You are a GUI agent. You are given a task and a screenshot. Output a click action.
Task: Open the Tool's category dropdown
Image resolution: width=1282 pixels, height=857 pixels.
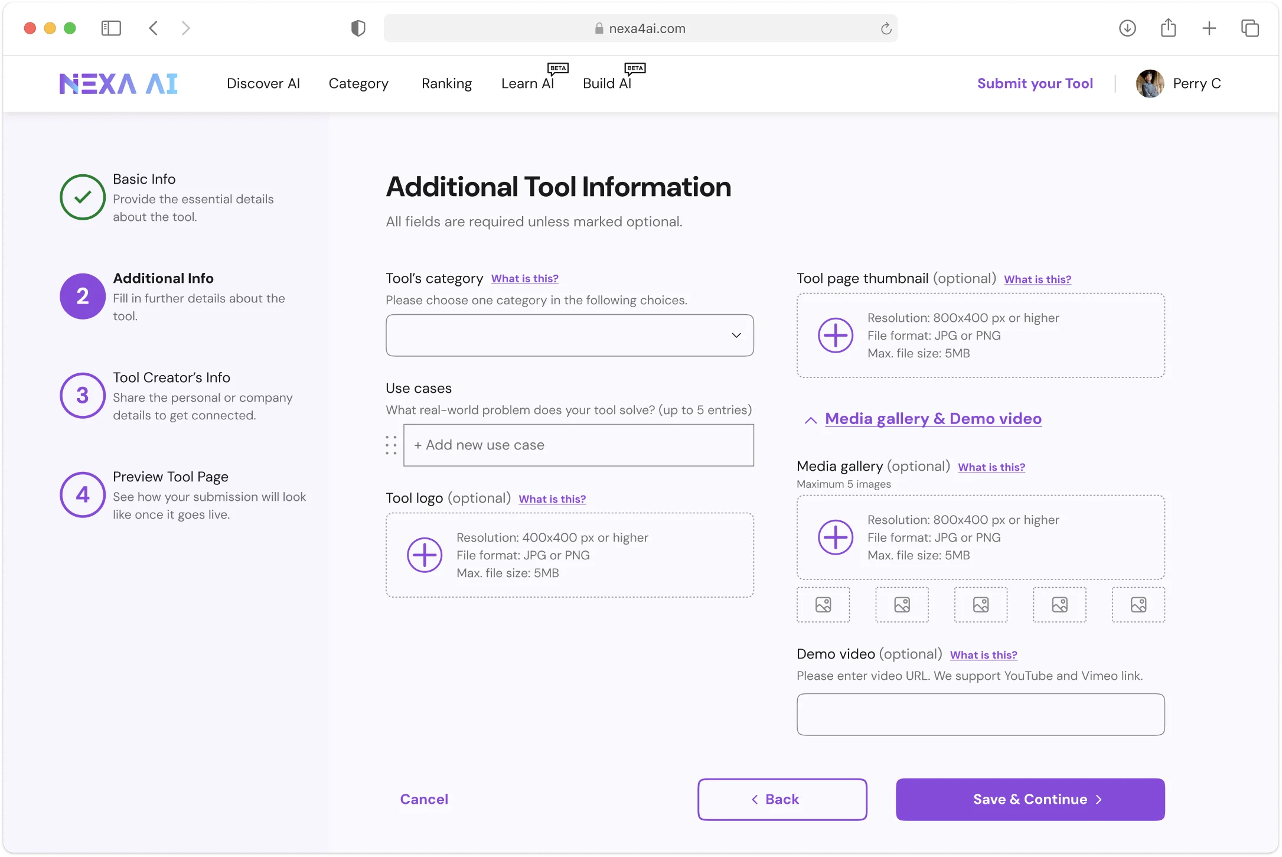click(x=570, y=335)
